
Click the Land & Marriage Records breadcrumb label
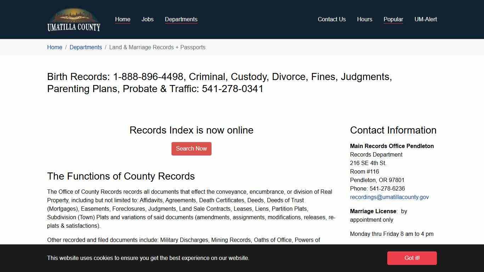[x=157, y=47]
